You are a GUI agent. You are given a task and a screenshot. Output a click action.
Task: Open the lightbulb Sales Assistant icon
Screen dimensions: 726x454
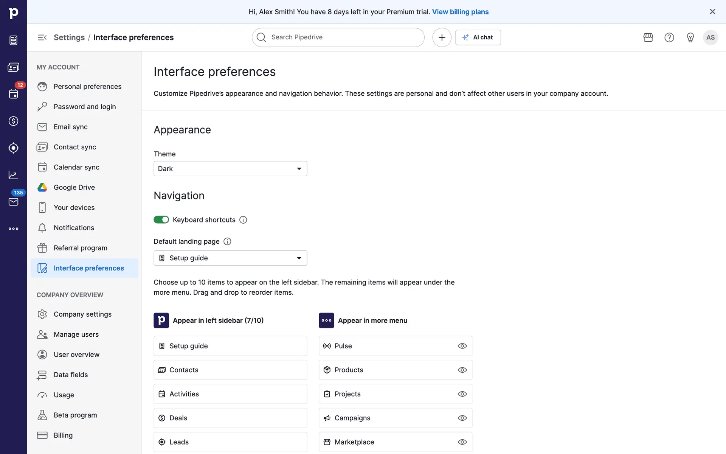coord(690,37)
